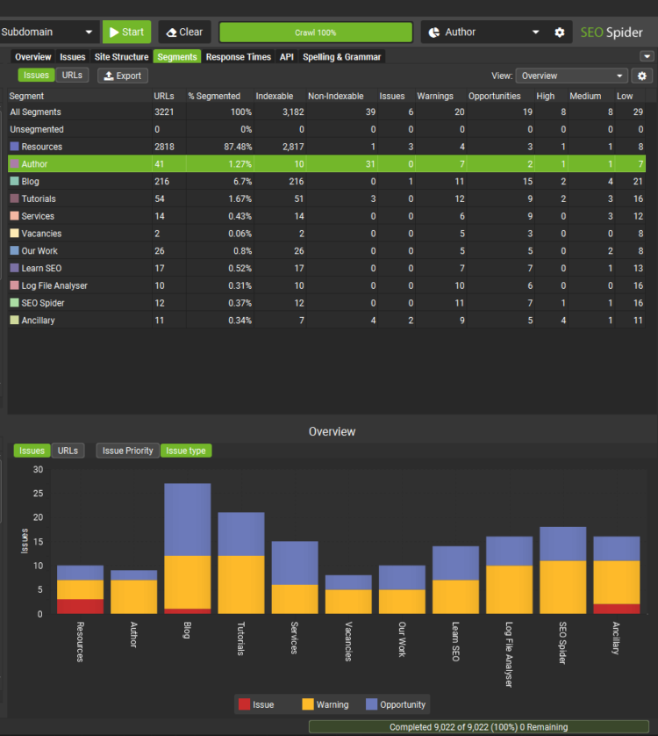Select the Tutorials segment row

coord(39,198)
